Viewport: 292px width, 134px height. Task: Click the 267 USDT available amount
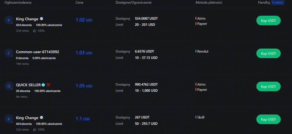pyautogui.click(x=142, y=118)
